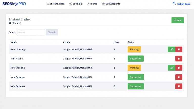The width and height of the screenshot is (194, 109).
Task: Focus the Name search input field
Action: [31, 32]
